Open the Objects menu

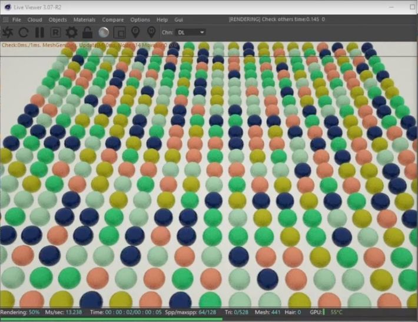coord(58,20)
